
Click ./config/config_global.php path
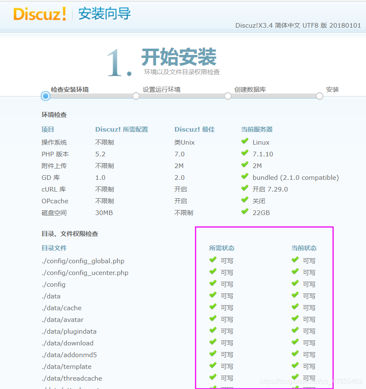point(83,261)
